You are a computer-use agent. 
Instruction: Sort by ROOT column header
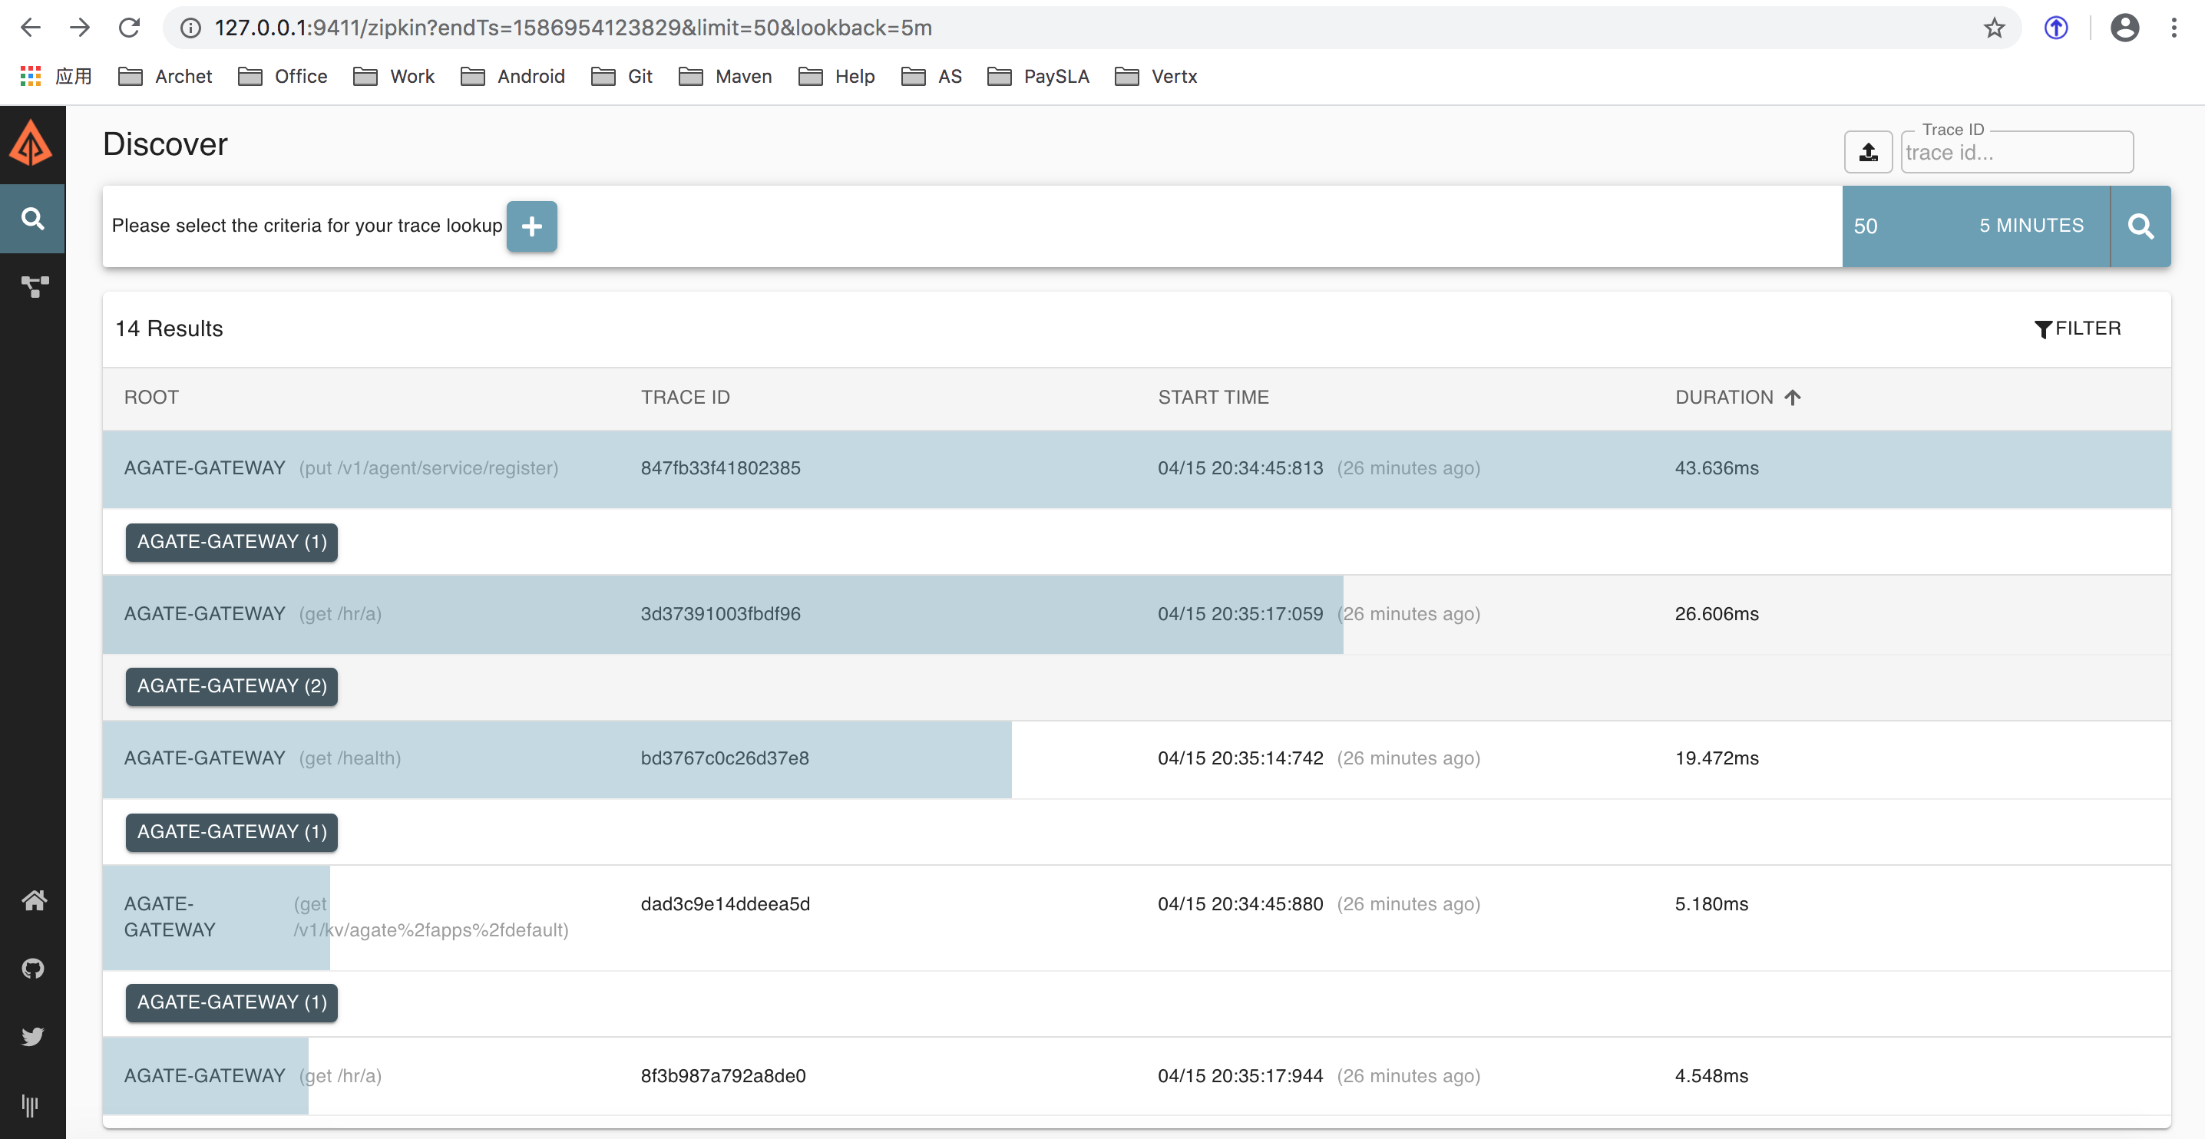tap(151, 397)
